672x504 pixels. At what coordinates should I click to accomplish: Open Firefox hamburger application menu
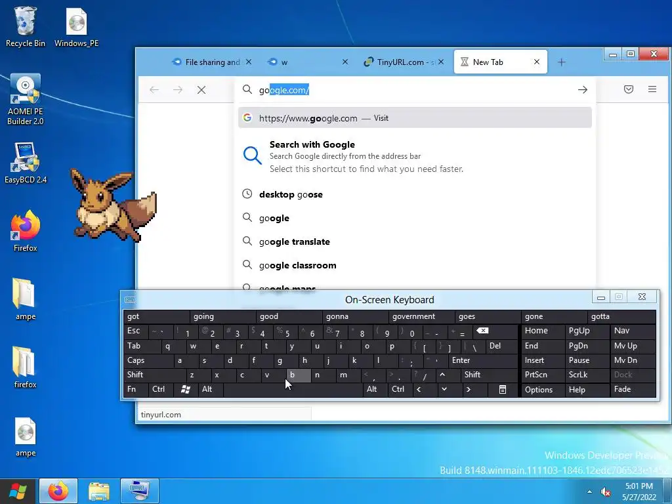(652, 89)
